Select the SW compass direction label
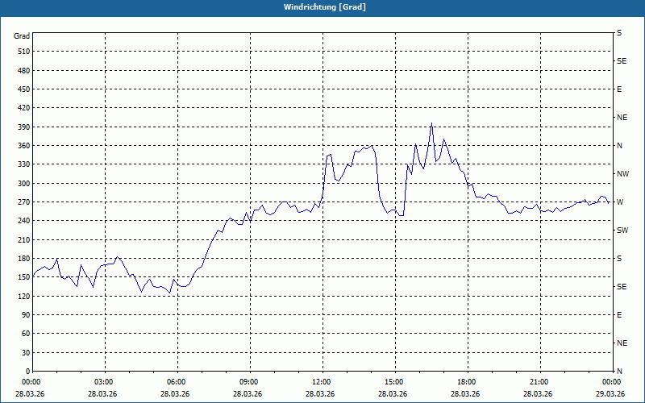Image resolution: width=645 pixels, height=403 pixels. tap(622, 231)
